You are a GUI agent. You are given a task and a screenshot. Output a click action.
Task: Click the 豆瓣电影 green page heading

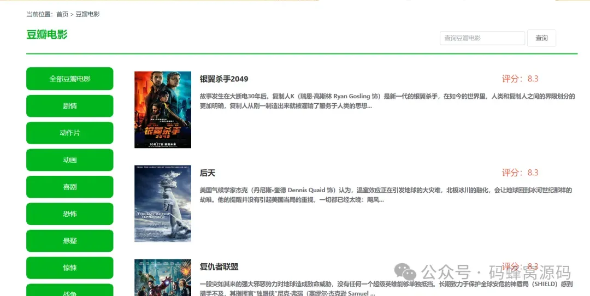tap(47, 34)
